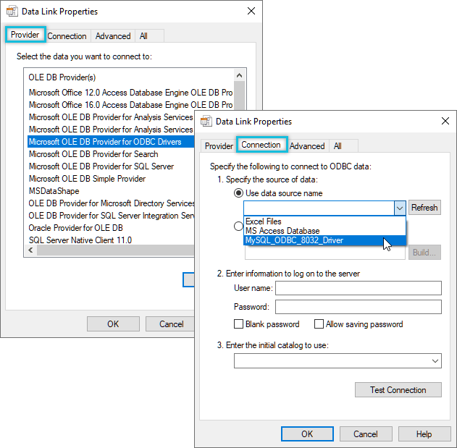Viewport: 457px width, 448px height.
Task: Select Microsoft OLE DB Provider for ODBC Drivers
Action: click(x=111, y=142)
